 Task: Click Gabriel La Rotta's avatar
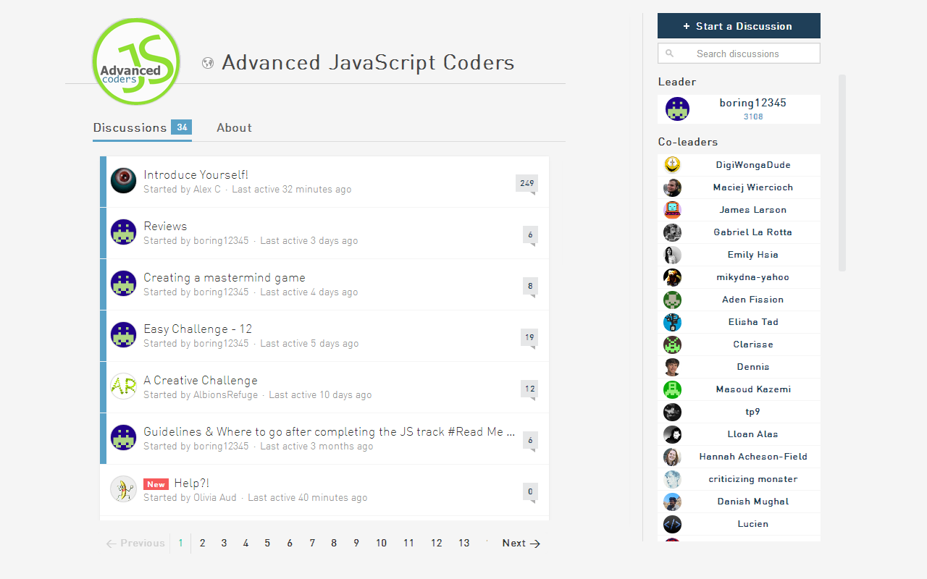pos(672,232)
